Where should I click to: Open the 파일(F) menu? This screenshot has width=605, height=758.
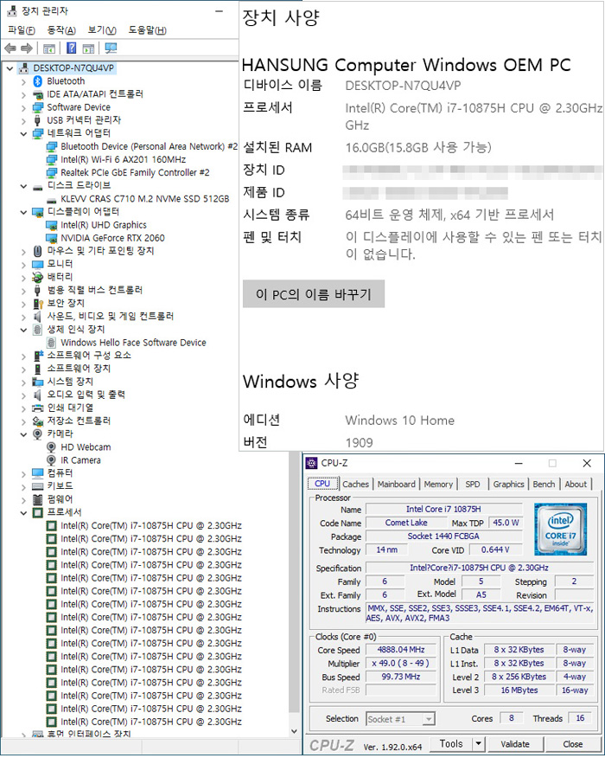click(x=22, y=30)
